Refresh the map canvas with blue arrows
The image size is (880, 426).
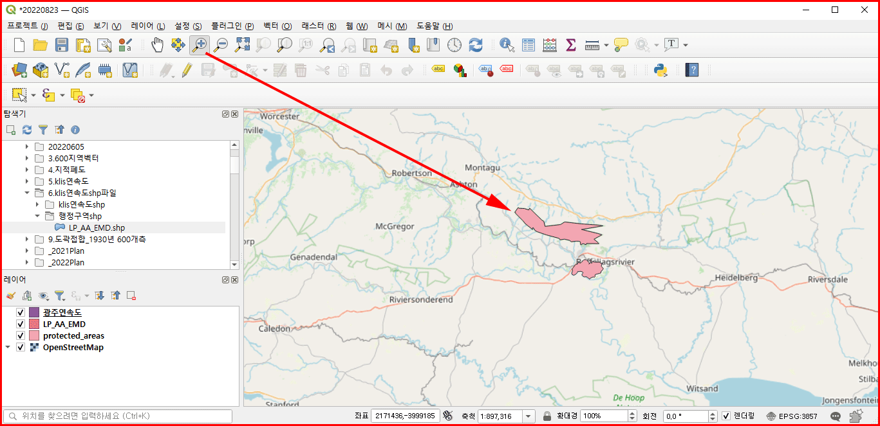[x=476, y=45]
